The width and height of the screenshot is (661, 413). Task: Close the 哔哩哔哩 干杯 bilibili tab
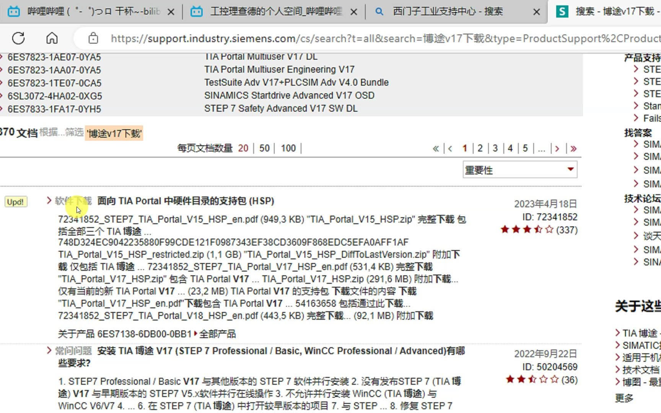coord(171,12)
